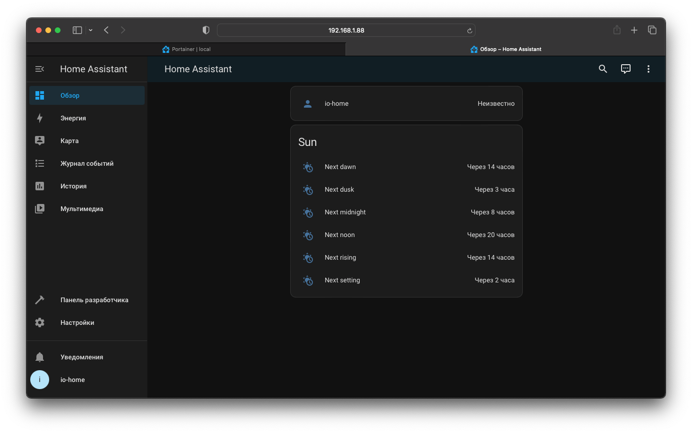The image size is (692, 433).
Task: Click the История chart icon
Action: tap(40, 186)
